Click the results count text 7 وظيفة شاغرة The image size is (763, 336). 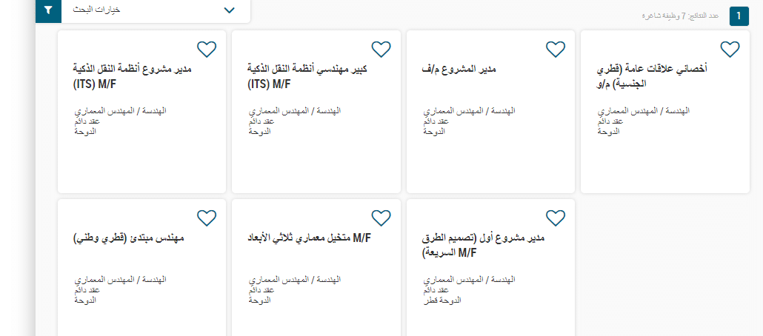[x=681, y=16]
